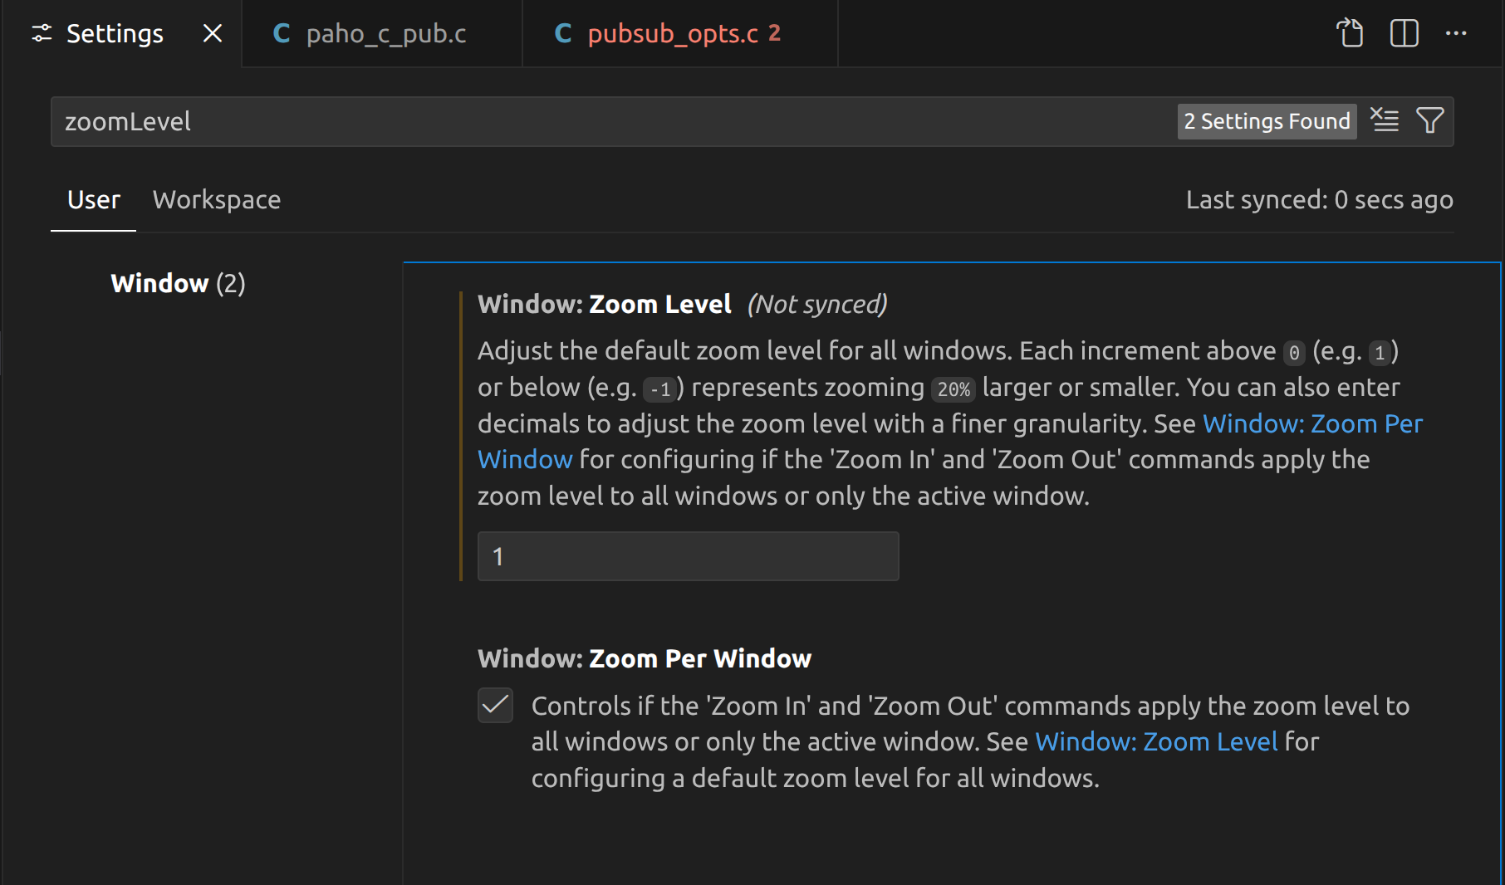Click the C icon of paho_c_pub.c

click(282, 33)
